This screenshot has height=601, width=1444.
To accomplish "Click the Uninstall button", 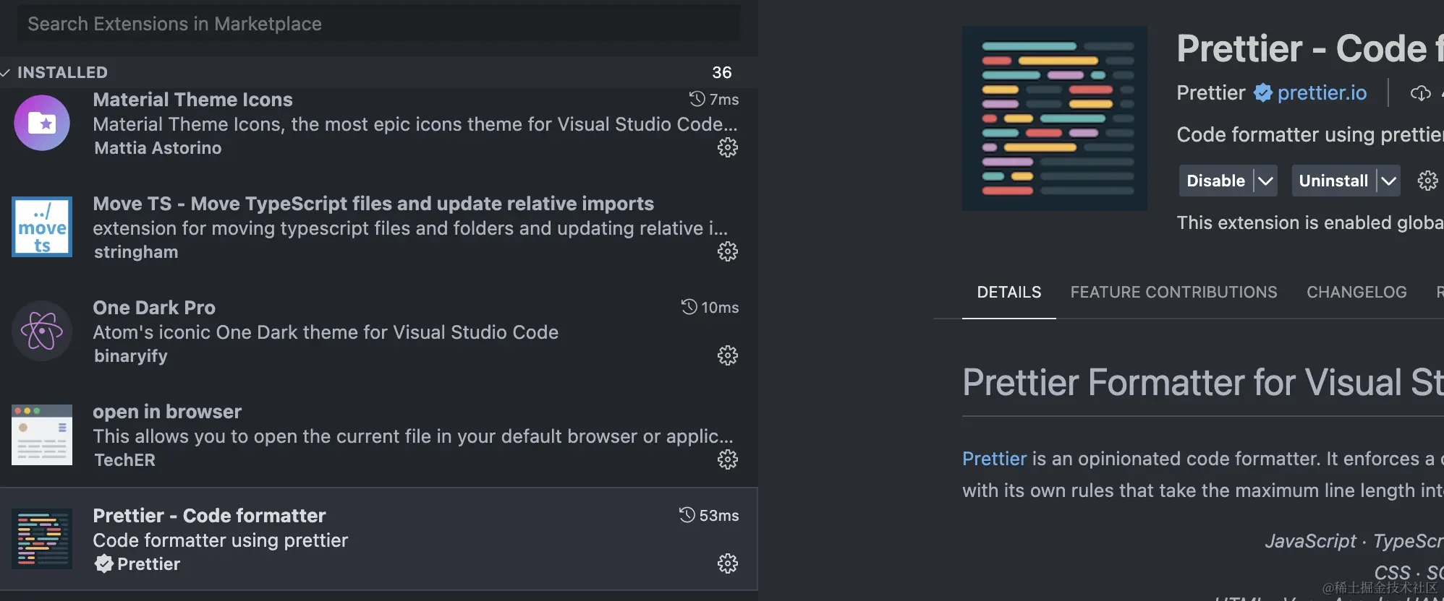I will tap(1333, 181).
